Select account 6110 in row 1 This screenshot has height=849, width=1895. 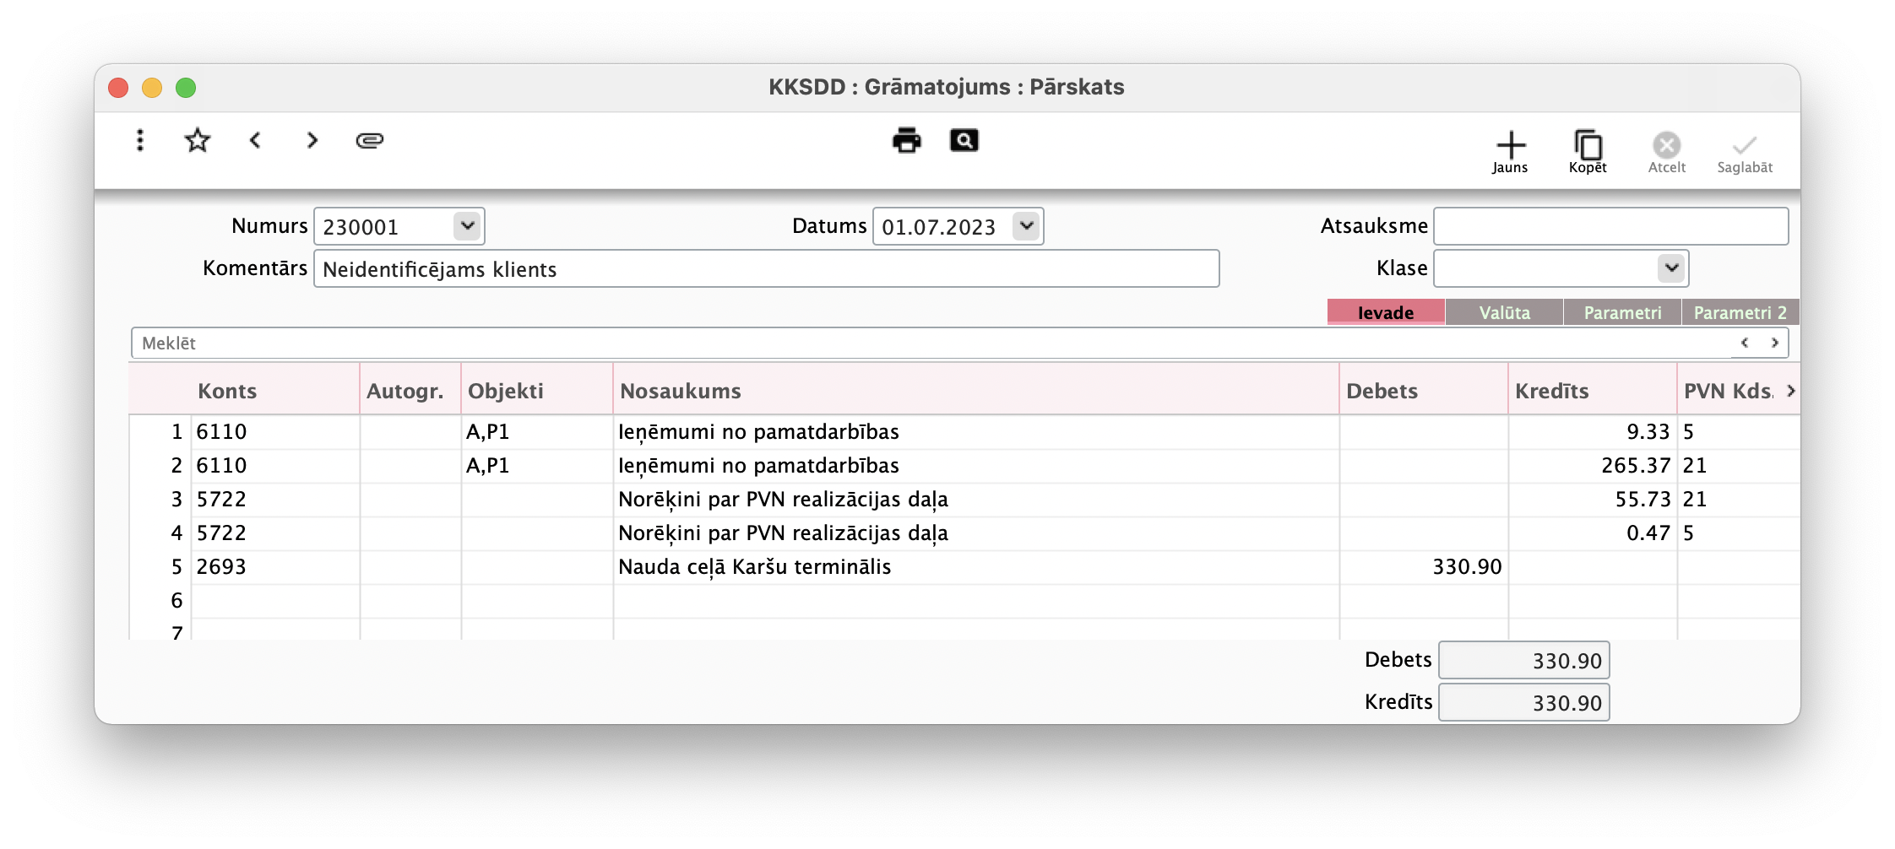click(275, 432)
